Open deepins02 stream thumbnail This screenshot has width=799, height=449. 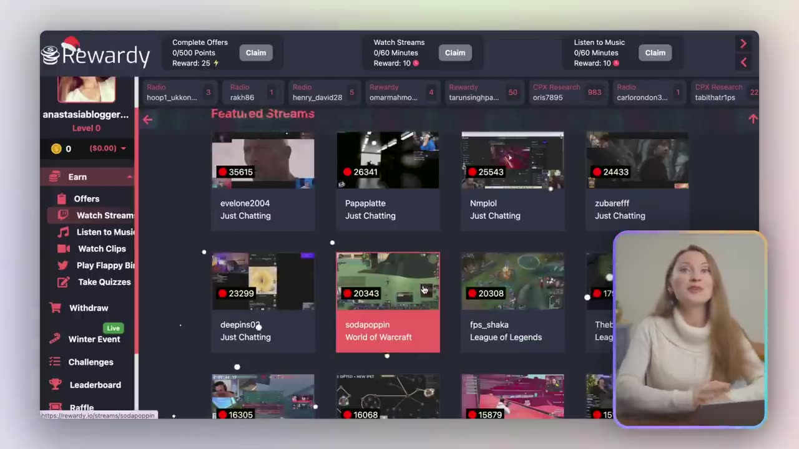(263, 281)
